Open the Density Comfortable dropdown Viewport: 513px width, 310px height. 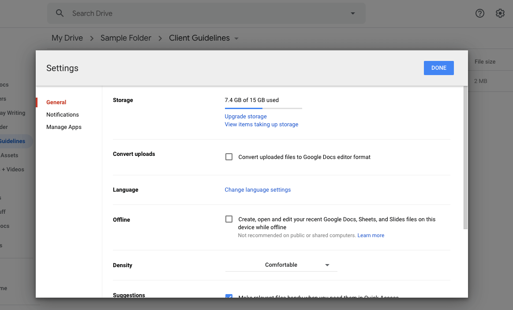(x=281, y=265)
